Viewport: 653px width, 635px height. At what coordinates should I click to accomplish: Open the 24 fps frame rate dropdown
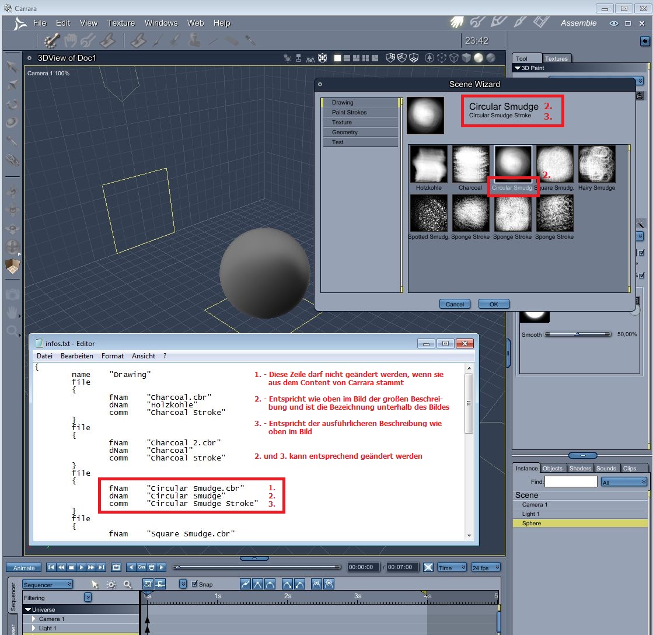click(486, 567)
